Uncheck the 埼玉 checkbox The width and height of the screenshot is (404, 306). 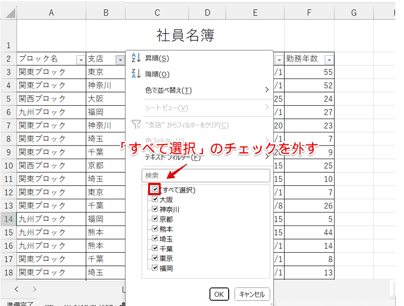click(x=155, y=238)
